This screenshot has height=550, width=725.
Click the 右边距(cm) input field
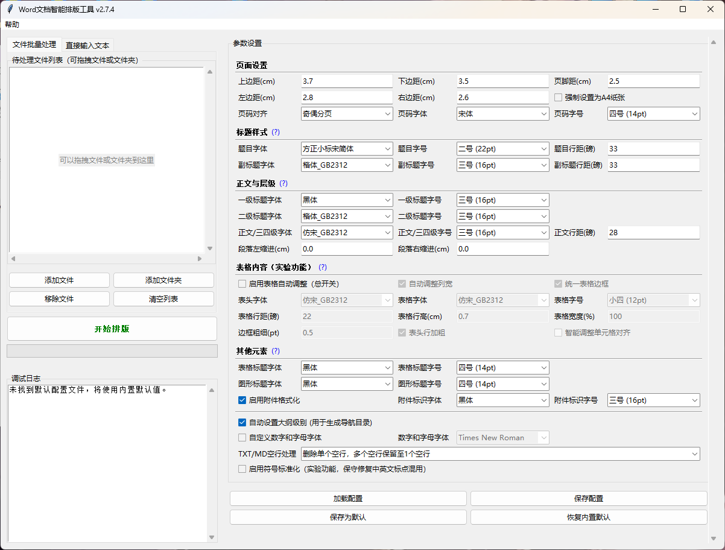tap(502, 97)
